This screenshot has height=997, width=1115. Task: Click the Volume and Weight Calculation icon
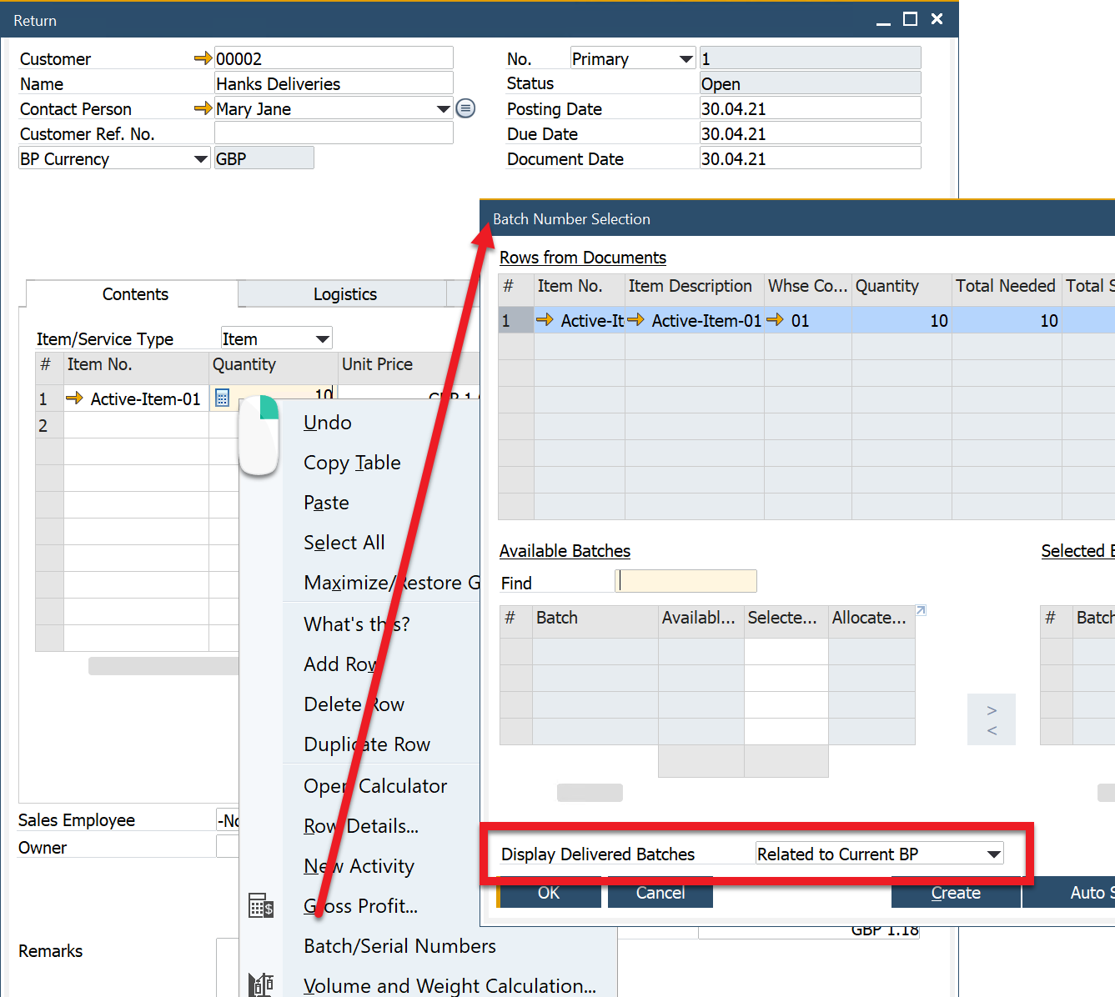(261, 984)
